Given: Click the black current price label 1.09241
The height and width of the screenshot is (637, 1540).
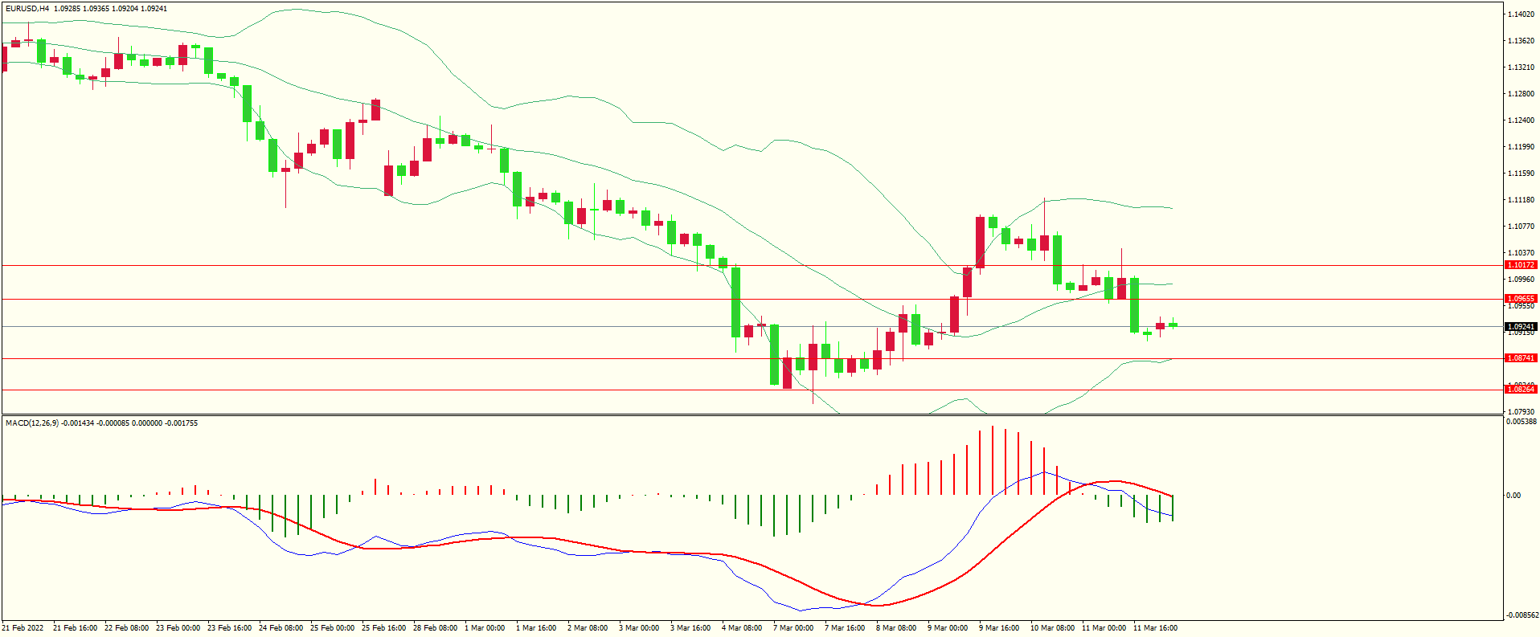Looking at the screenshot, I should 1520,327.
